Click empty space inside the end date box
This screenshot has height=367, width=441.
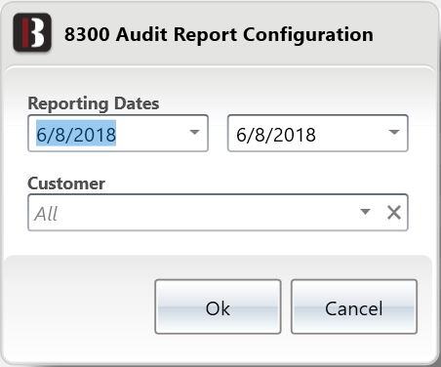[x=351, y=134]
